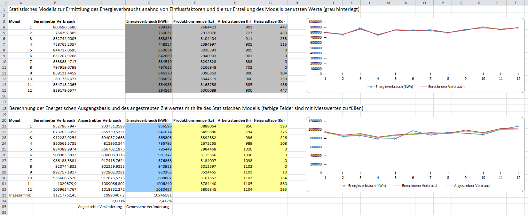
Task: Select row 20 header
Action: coord(4,120)
